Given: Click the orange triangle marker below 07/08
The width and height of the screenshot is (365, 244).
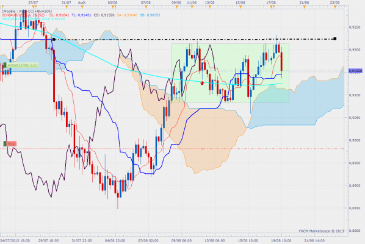Looking at the screenshot, I should (146, 7).
